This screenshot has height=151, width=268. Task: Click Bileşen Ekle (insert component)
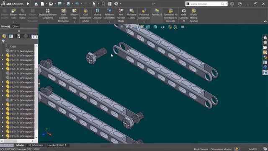pyautogui.click(x=13, y=14)
